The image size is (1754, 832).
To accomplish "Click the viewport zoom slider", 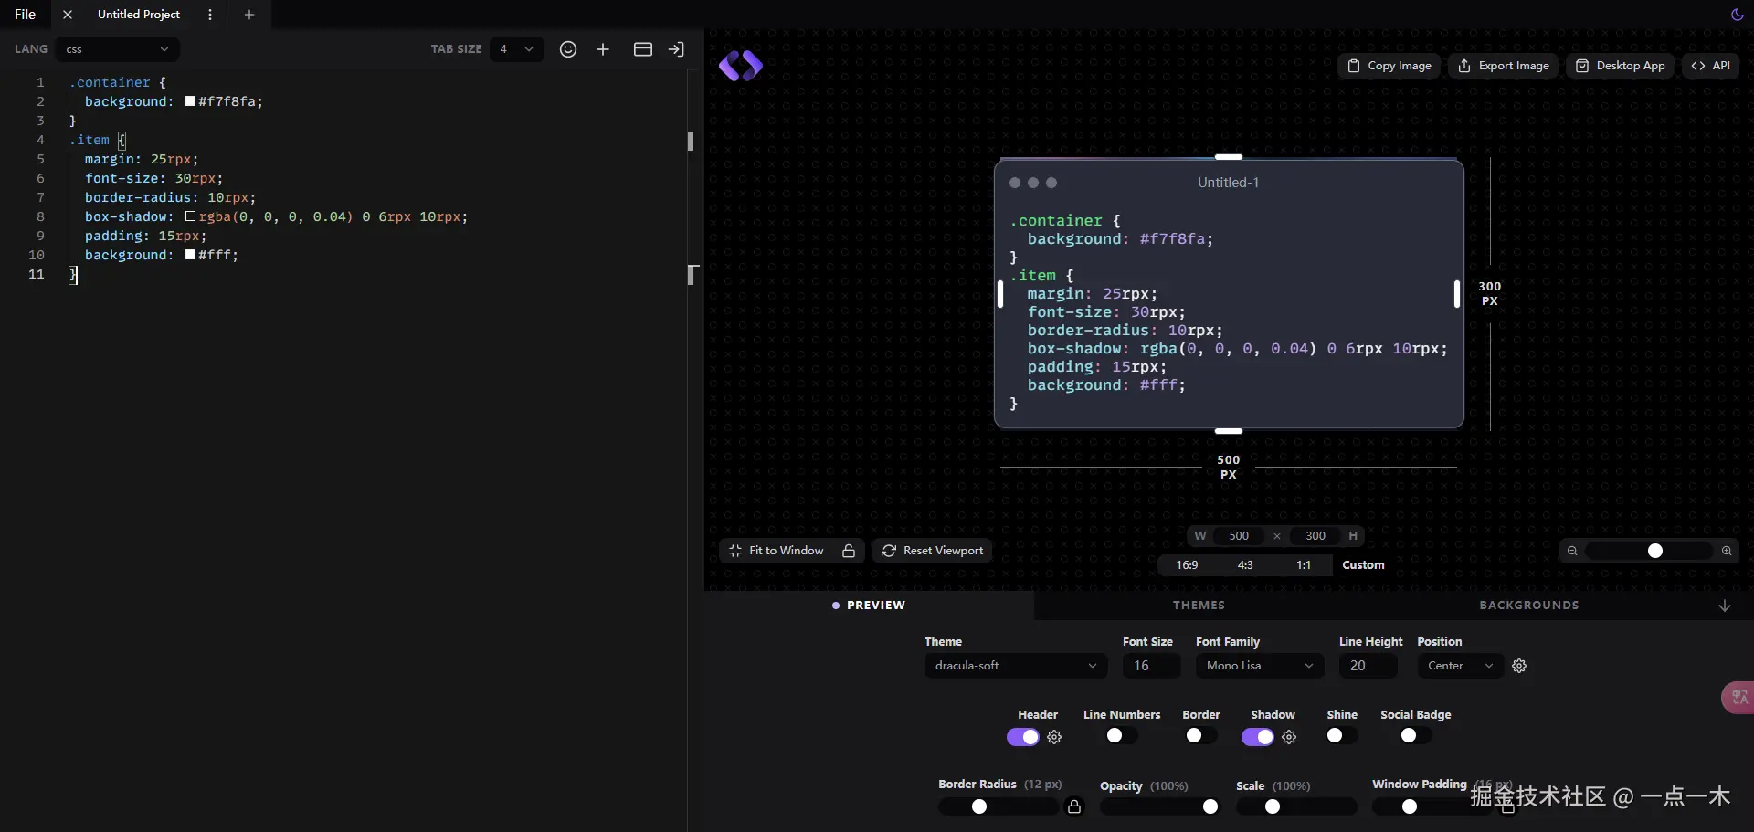I will 1649,551.
